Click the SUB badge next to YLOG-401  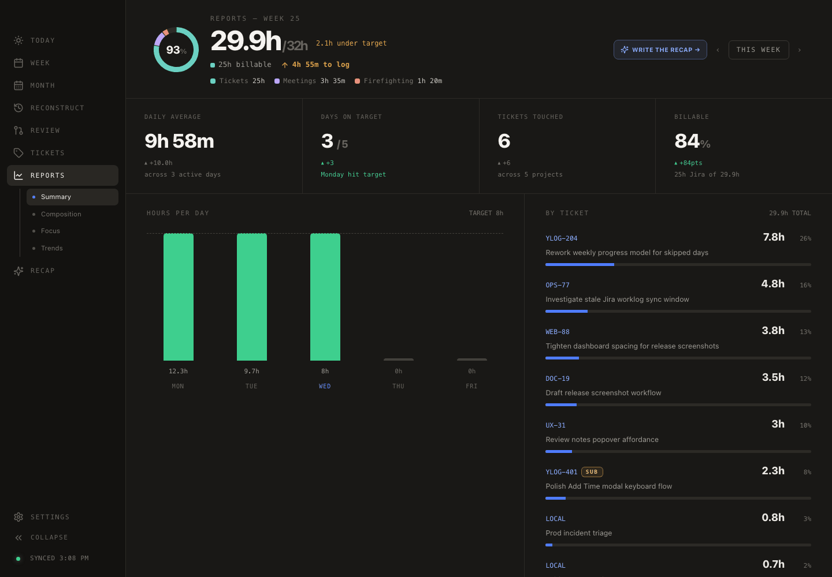pyautogui.click(x=592, y=472)
